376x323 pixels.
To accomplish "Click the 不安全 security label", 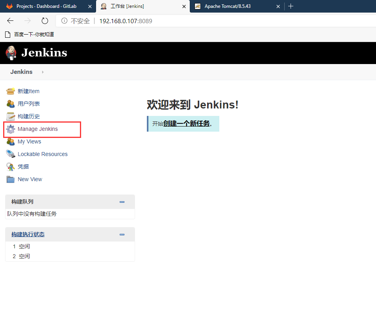I will point(80,21).
